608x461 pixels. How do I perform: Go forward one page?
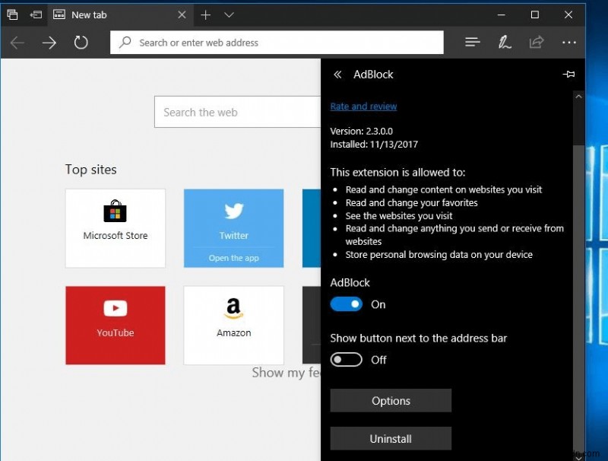point(49,43)
